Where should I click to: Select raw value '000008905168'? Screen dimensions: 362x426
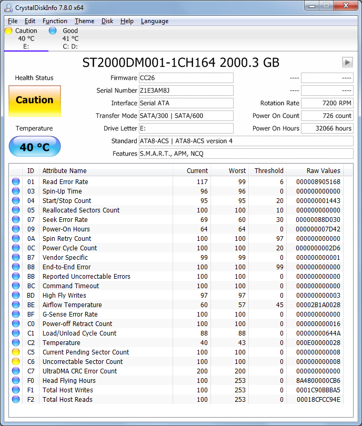pos(318,182)
